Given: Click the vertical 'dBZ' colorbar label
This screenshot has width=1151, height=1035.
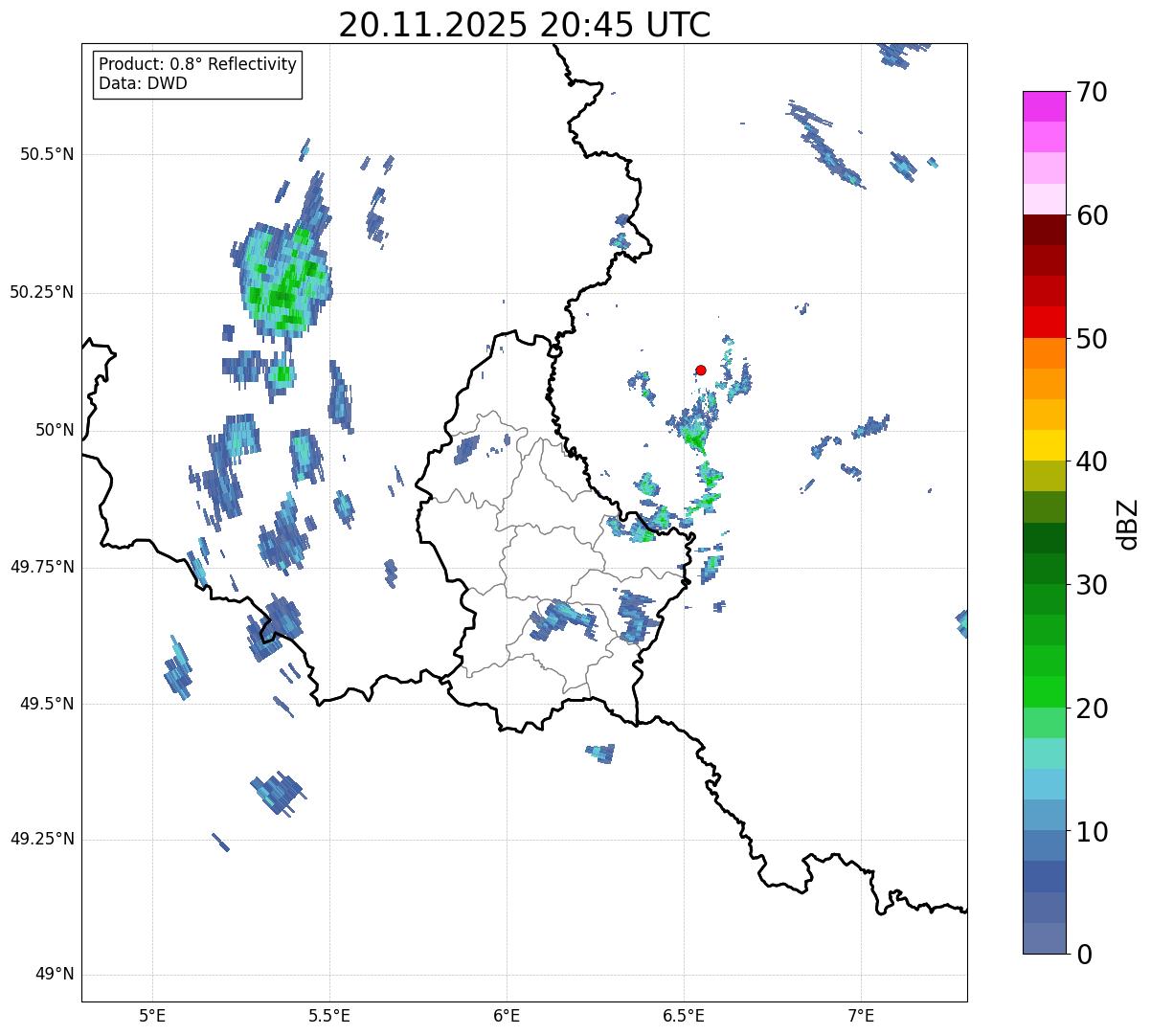Looking at the screenshot, I should [x=1128, y=523].
